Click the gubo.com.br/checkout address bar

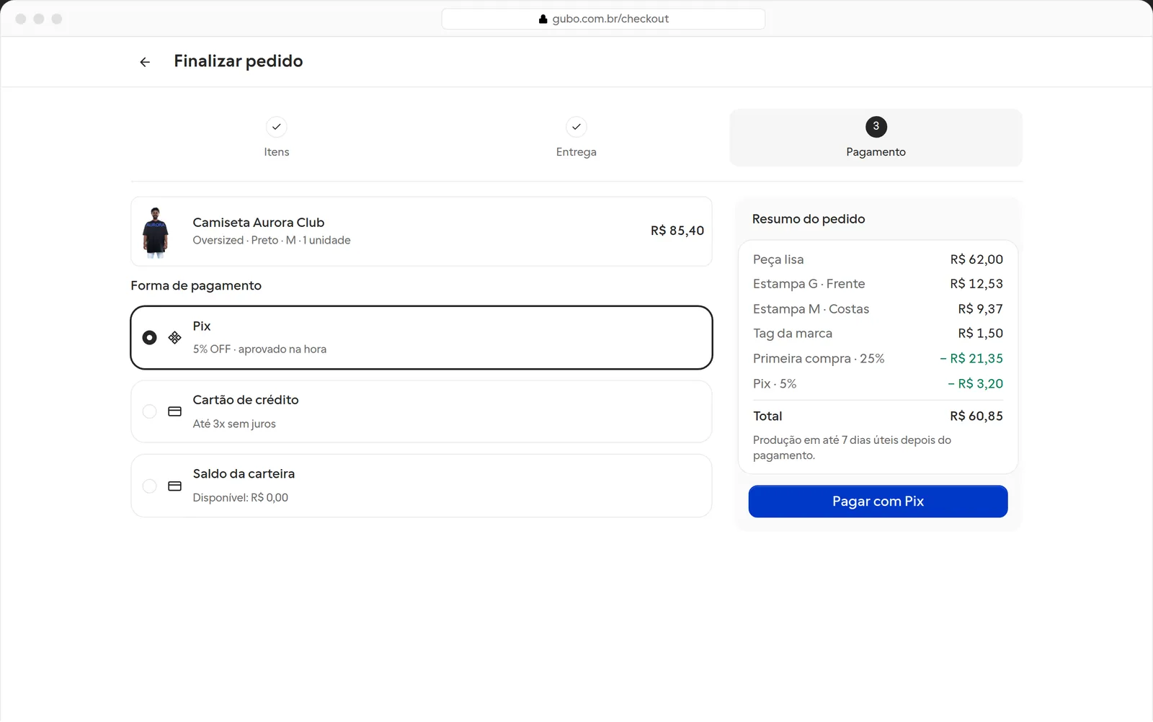coord(603,19)
